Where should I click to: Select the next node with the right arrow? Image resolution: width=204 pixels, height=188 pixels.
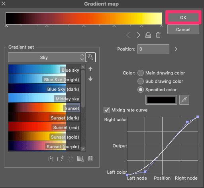point(138,35)
